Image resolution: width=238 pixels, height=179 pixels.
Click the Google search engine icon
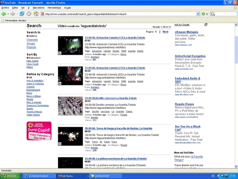point(212,14)
